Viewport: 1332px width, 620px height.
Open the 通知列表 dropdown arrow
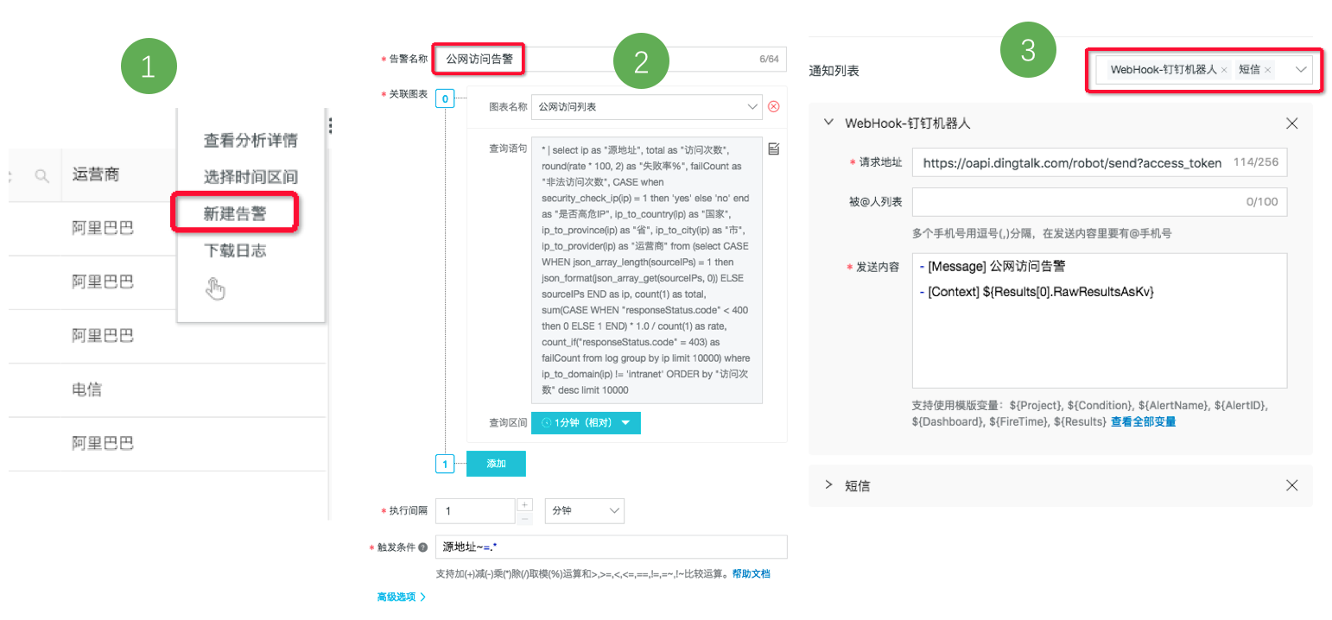tap(1299, 69)
